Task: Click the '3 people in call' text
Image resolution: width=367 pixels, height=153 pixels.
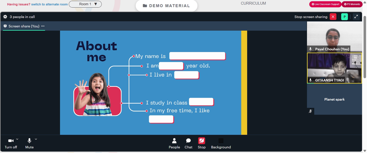Action: [22, 17]
